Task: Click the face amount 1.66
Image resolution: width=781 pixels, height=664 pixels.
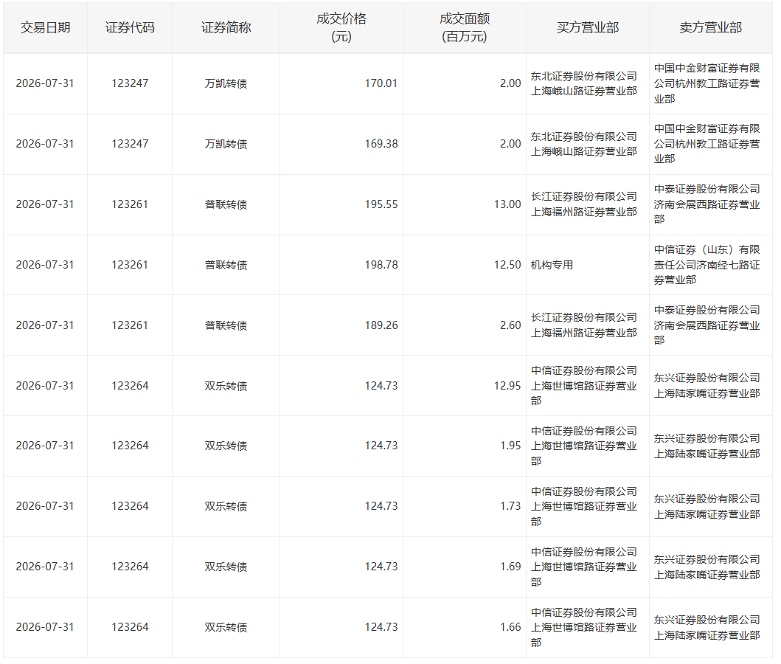Action: (x=510, y=628)
